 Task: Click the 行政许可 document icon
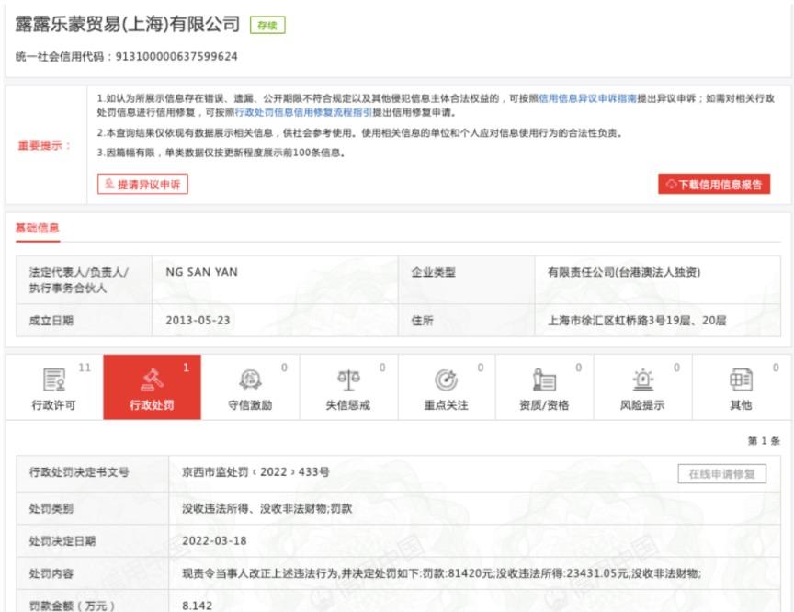click(x=53, y=379)
